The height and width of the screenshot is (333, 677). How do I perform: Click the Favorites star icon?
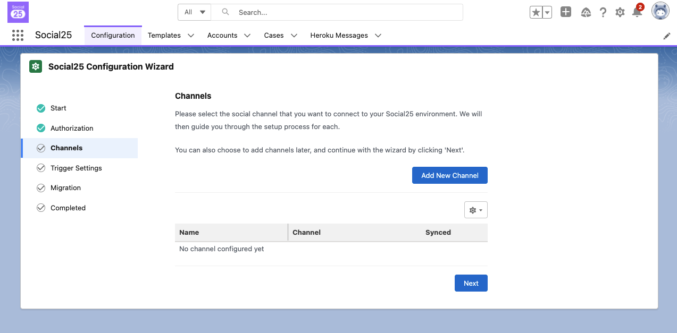point(536,12)
